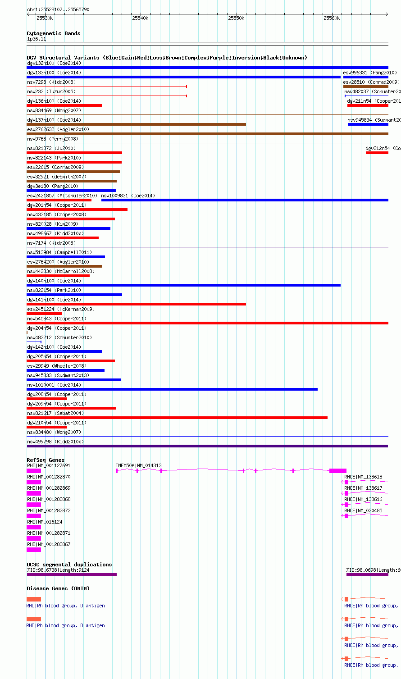Open nsv482212 (Schuster2010) entry
This screenshot has height=679, width=401.
(59, 338)
